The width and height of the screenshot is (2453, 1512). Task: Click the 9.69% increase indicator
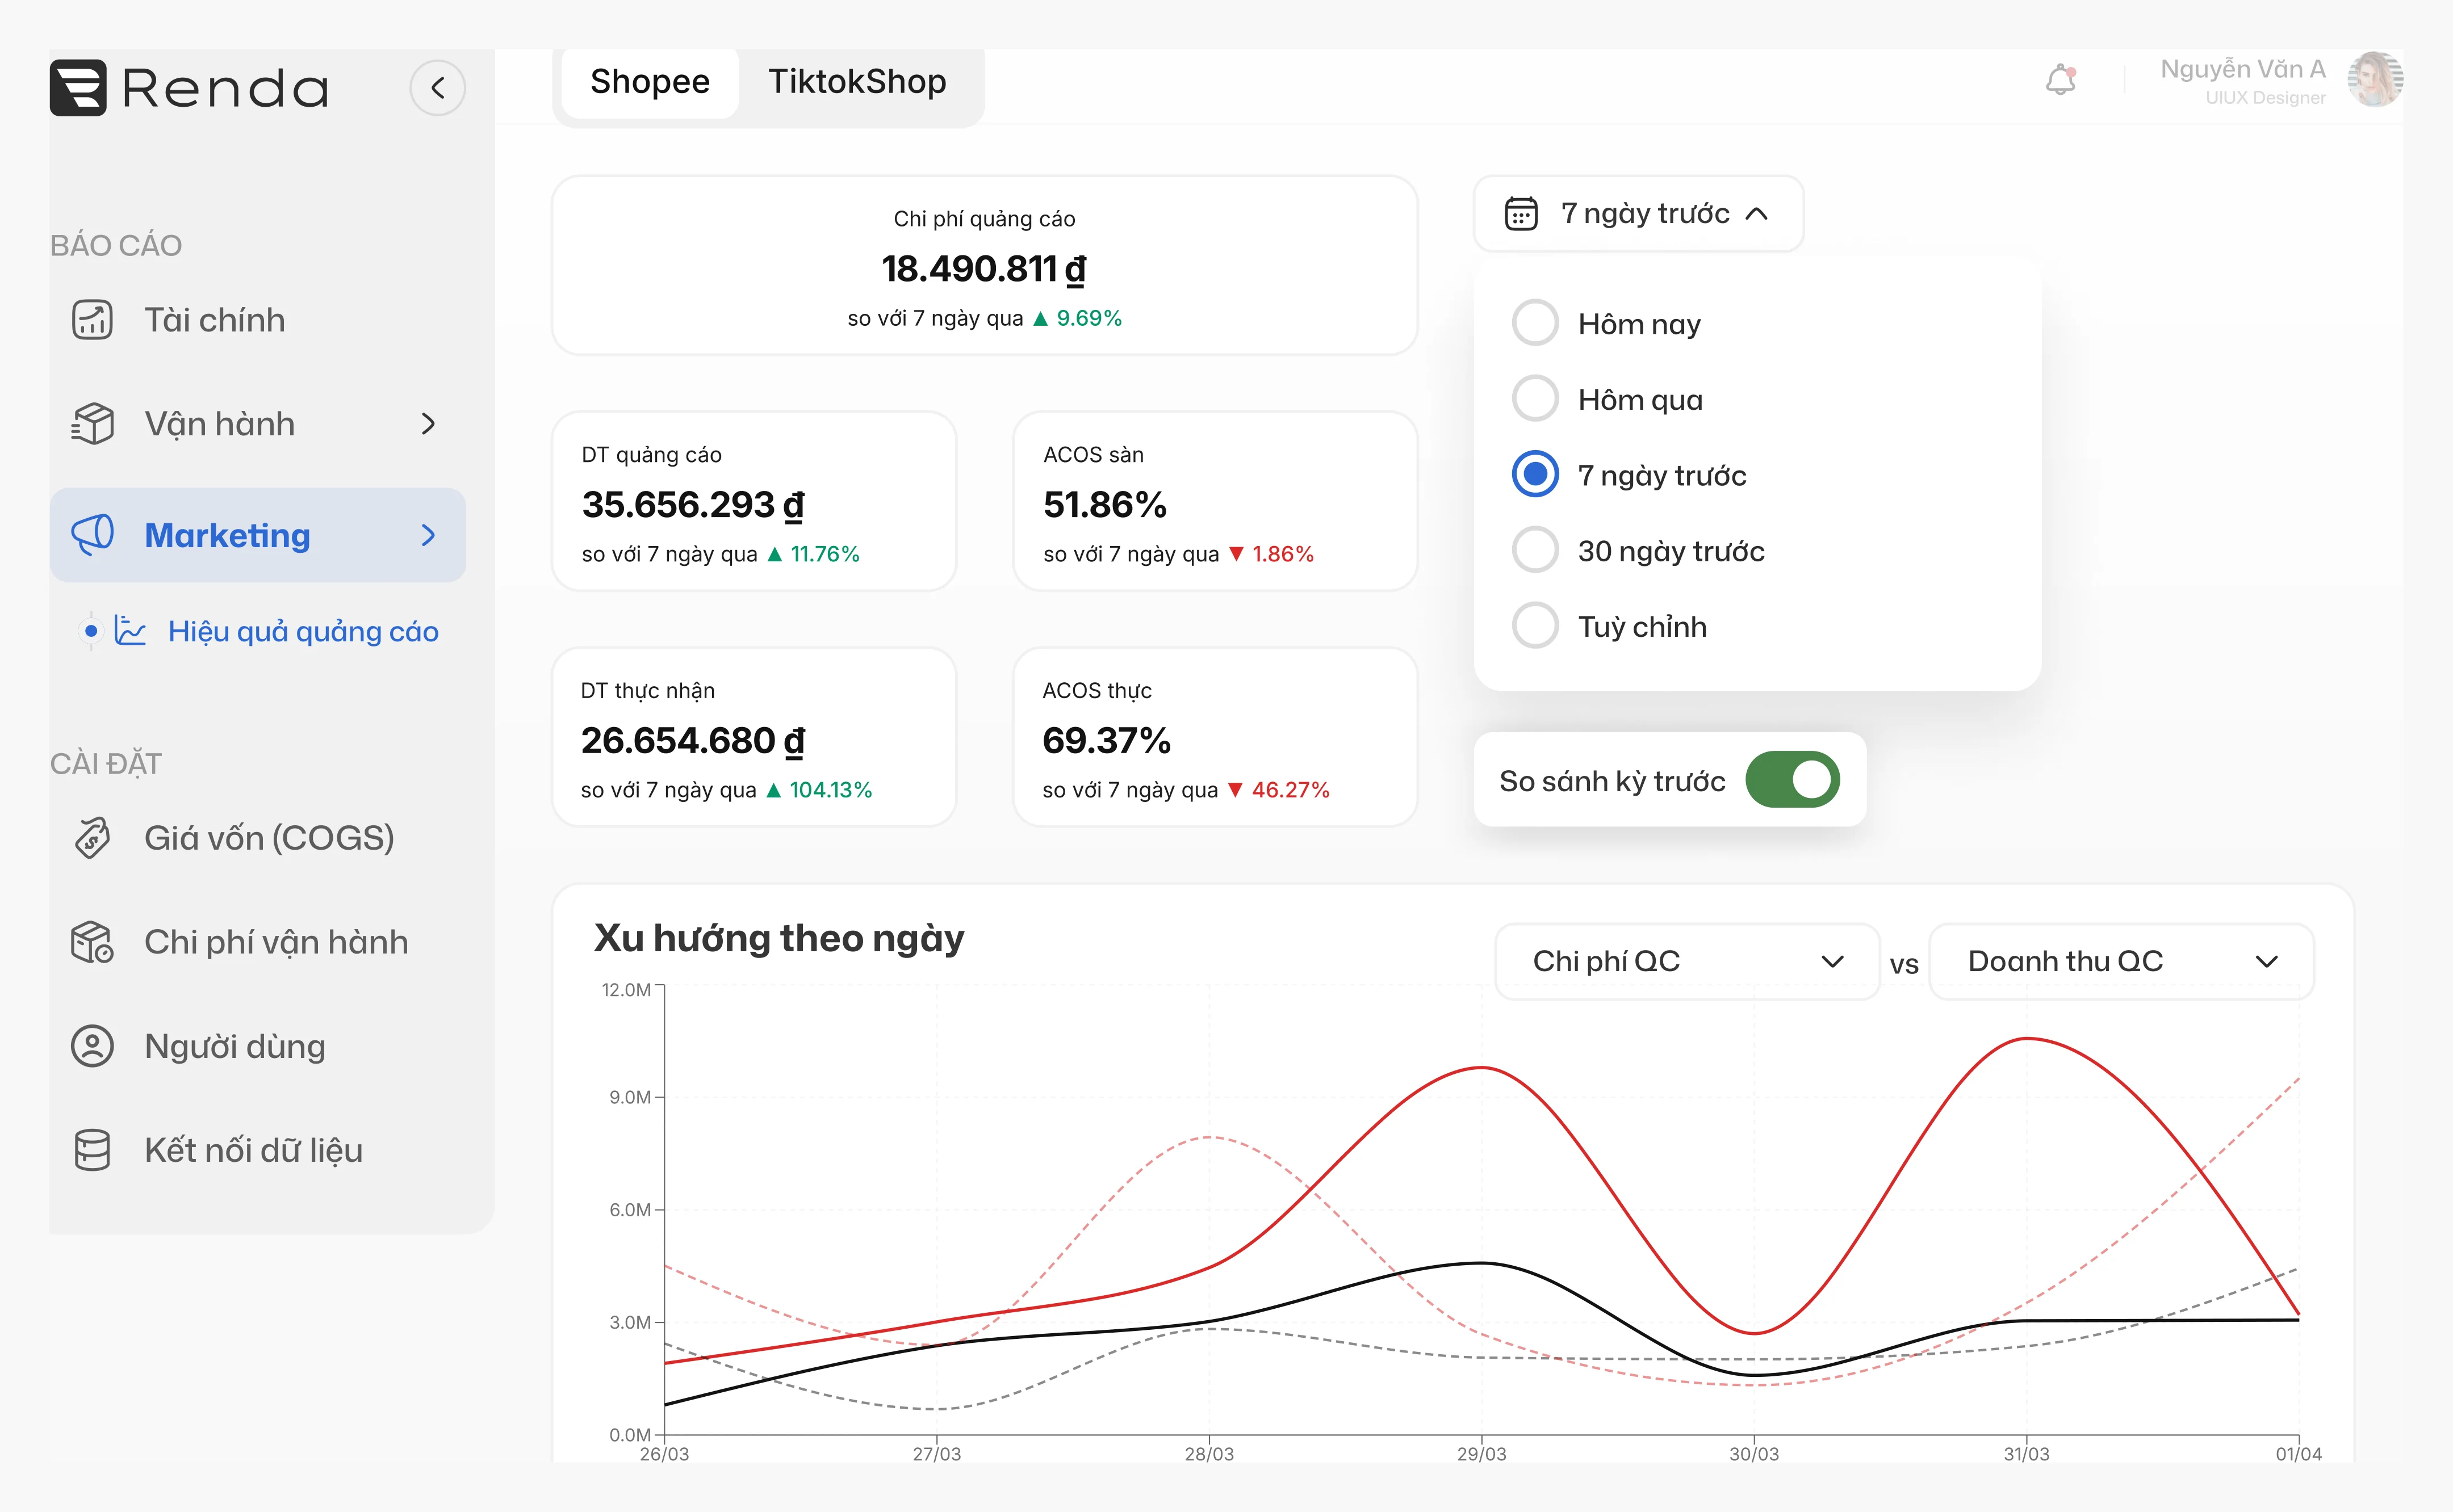pos(1077,318)
